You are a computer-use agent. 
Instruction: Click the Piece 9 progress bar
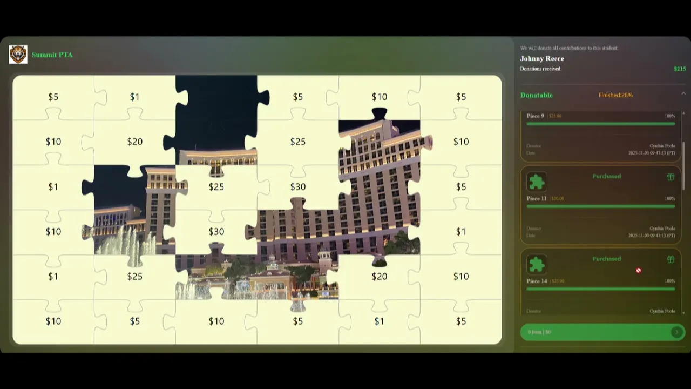pos(601,124)
